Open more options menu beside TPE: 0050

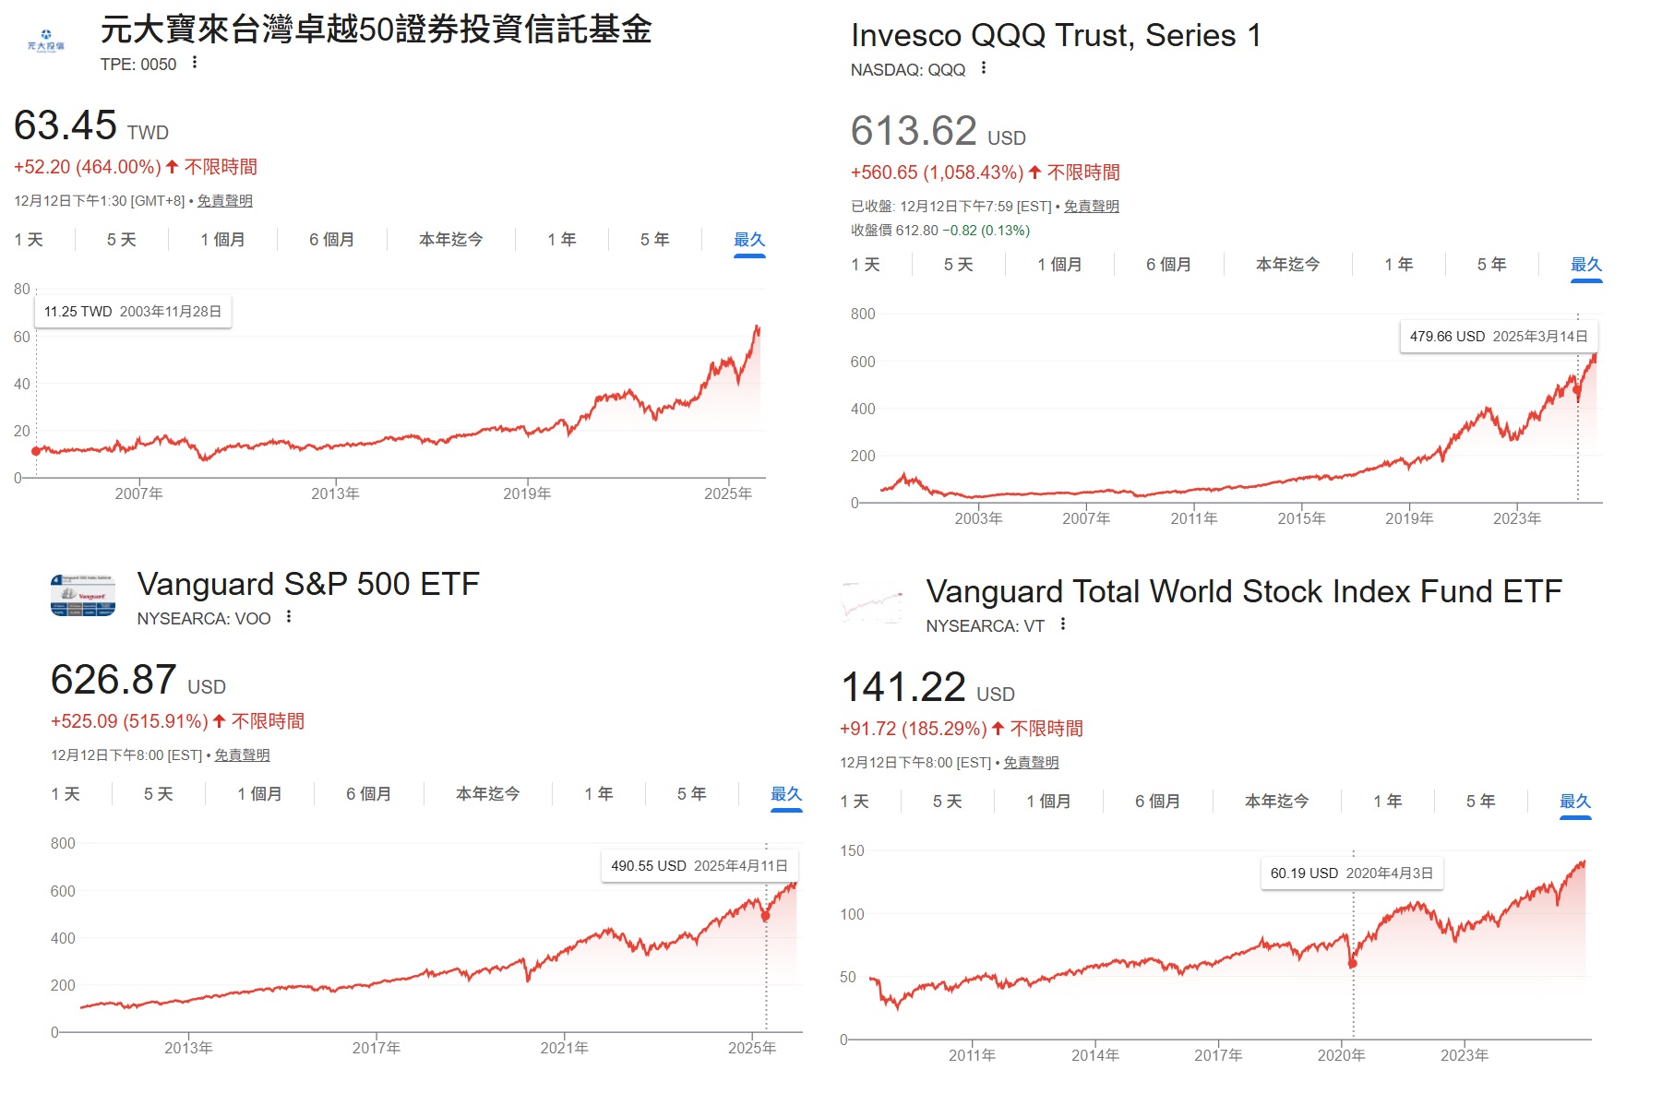coord(195,63)
